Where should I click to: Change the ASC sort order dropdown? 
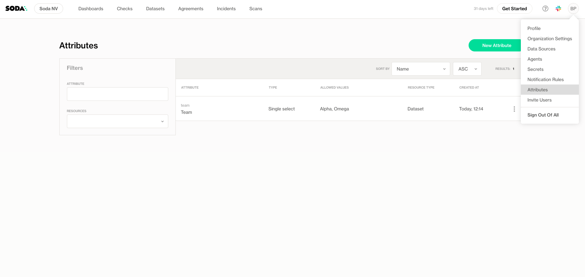pyautogui.click(x=467, y=69)
